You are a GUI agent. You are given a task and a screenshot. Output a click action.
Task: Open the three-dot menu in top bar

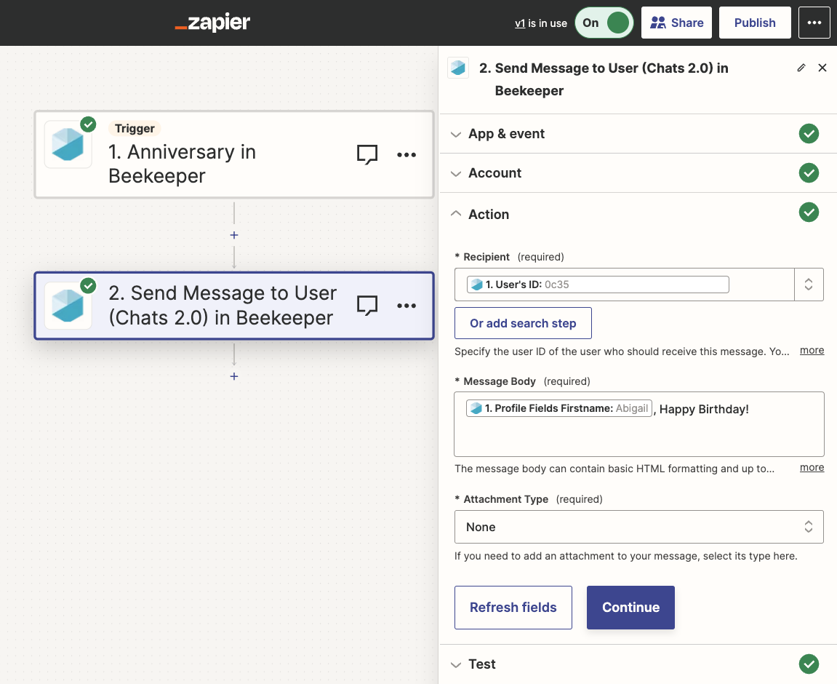pyautogui.click(x=814, y=23)
